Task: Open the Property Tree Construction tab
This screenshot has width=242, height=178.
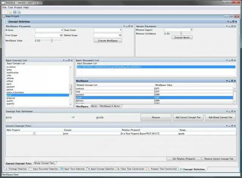Action: coord(162,169)
